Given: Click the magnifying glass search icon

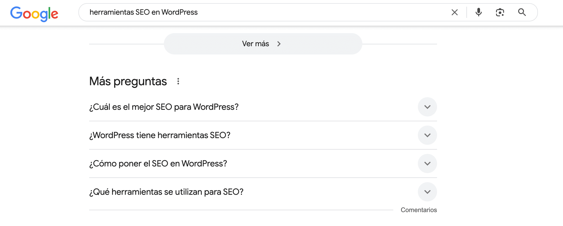Looking at the screenshot, I should (x=522, y=12).
